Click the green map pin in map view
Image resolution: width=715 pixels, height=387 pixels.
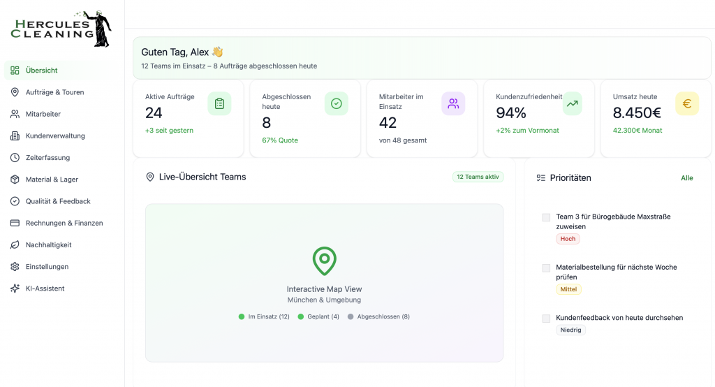(324, 261)
